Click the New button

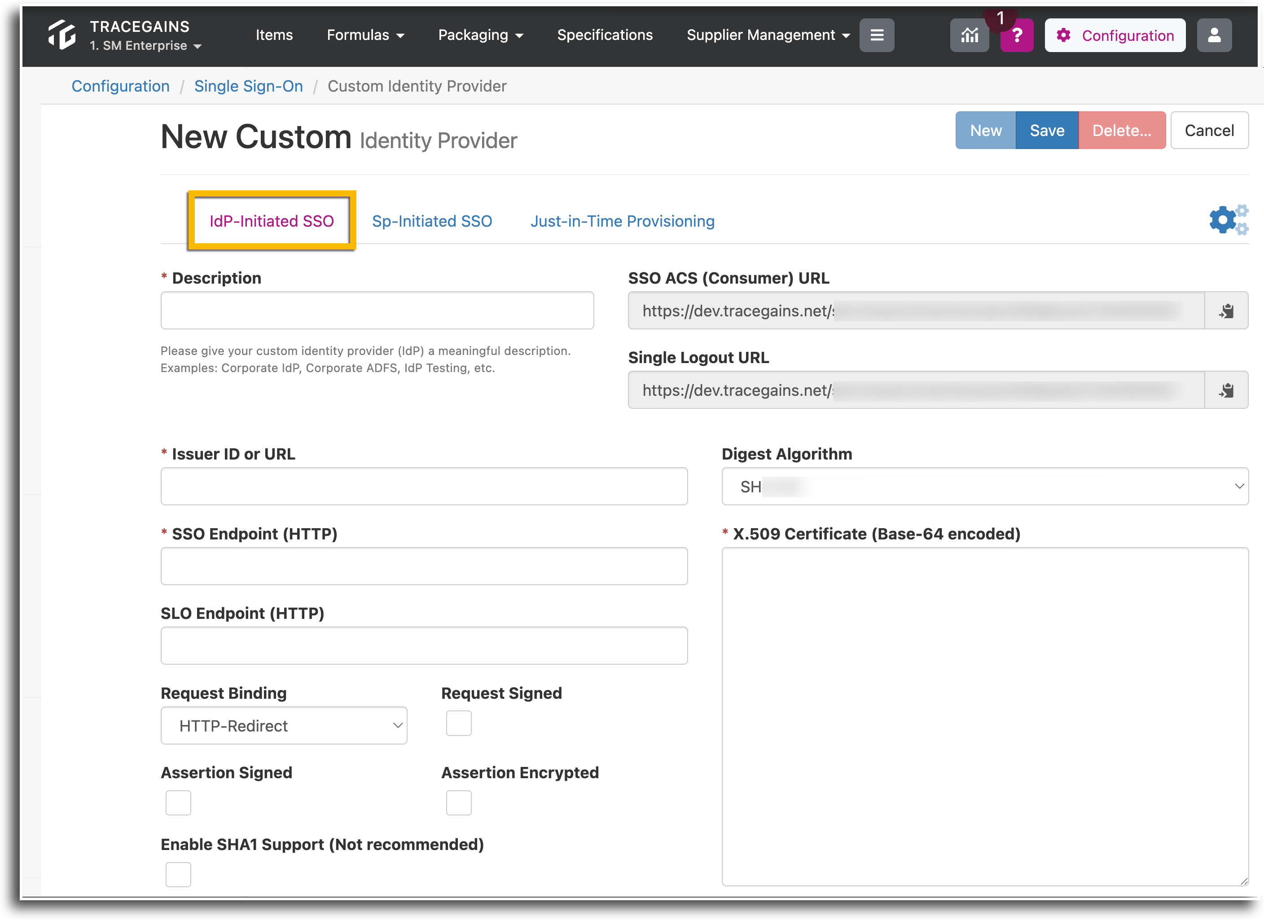click(985, 131)
